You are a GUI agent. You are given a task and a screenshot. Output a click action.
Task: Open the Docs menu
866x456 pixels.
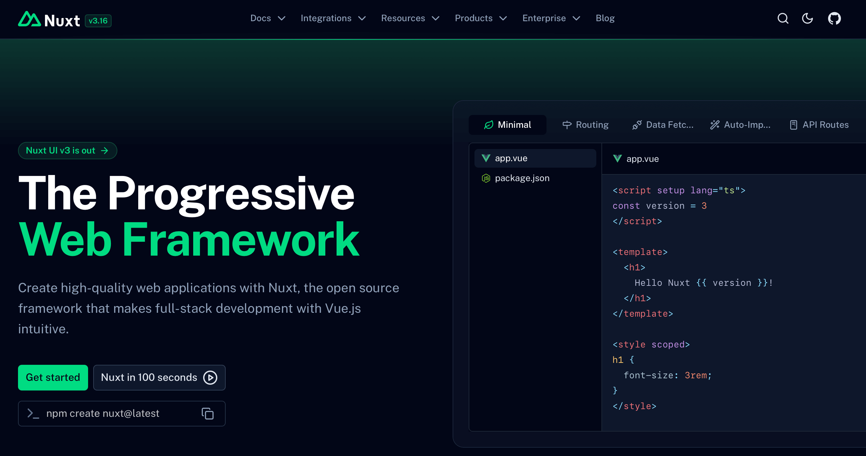pyautogui.click(x=268, y=18)
